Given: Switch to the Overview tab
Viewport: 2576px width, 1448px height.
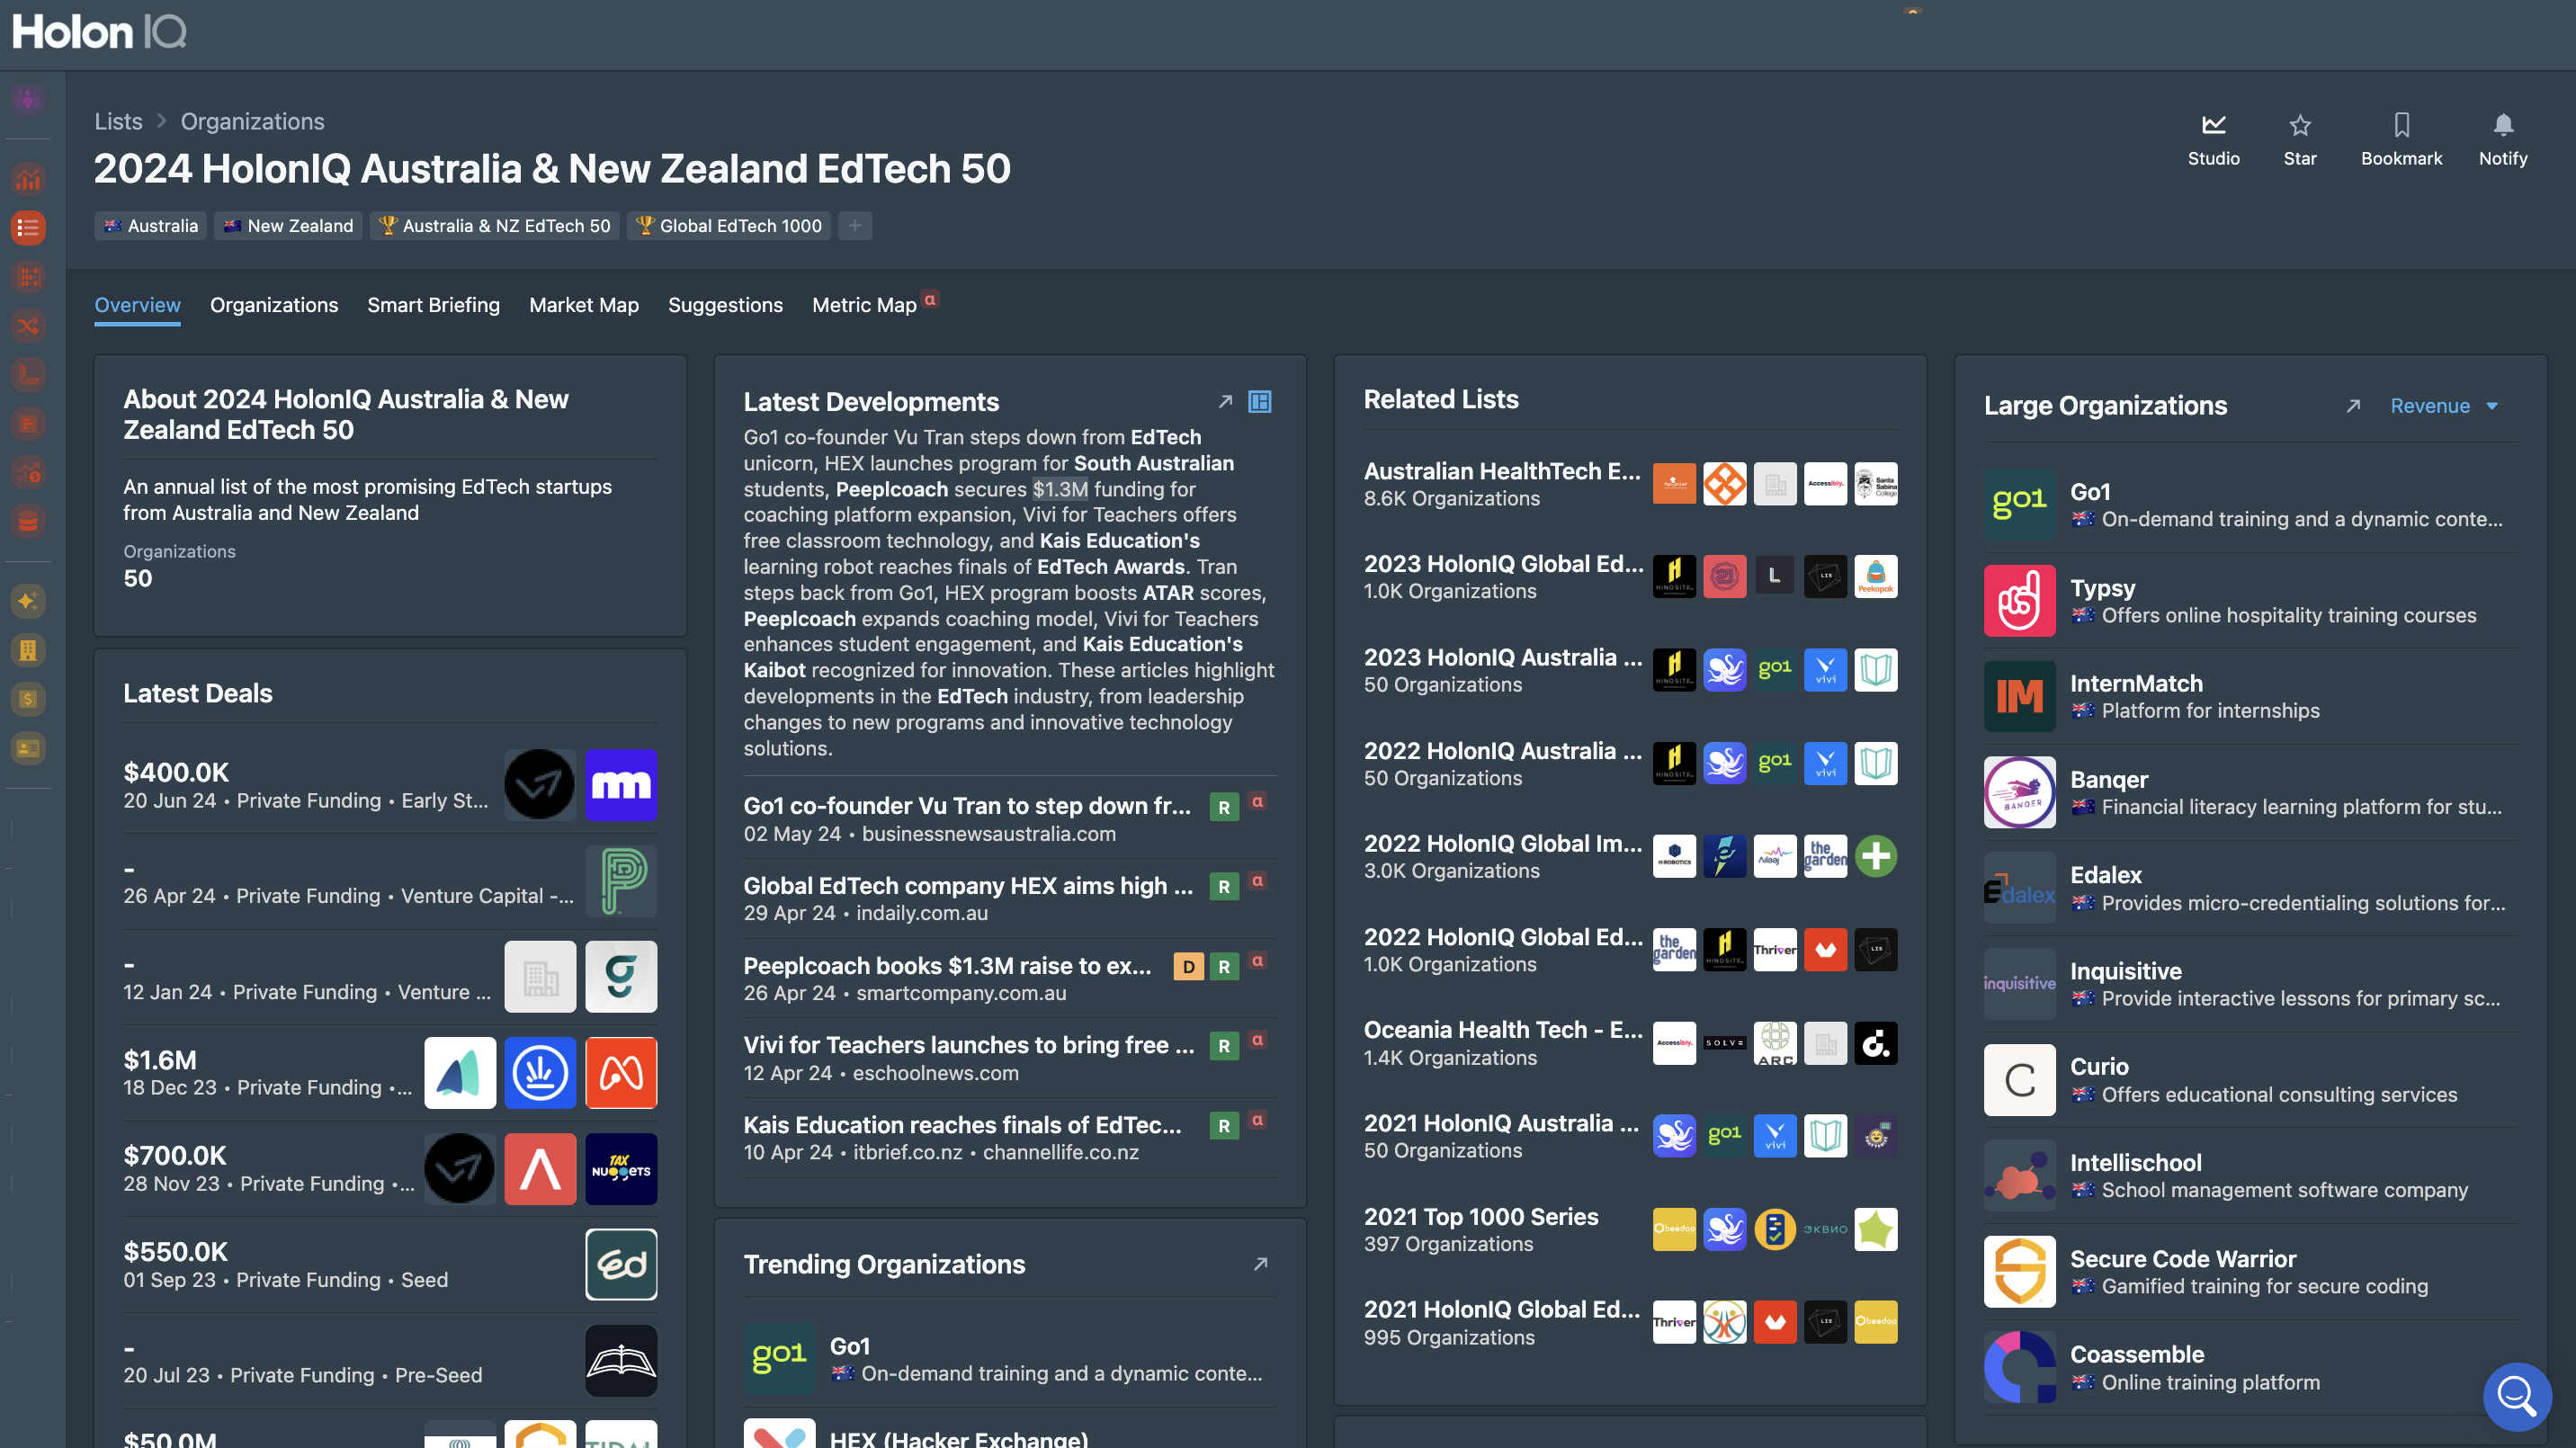Looking at the screenshot, I should pyautogui.click(x=137, y=305).
